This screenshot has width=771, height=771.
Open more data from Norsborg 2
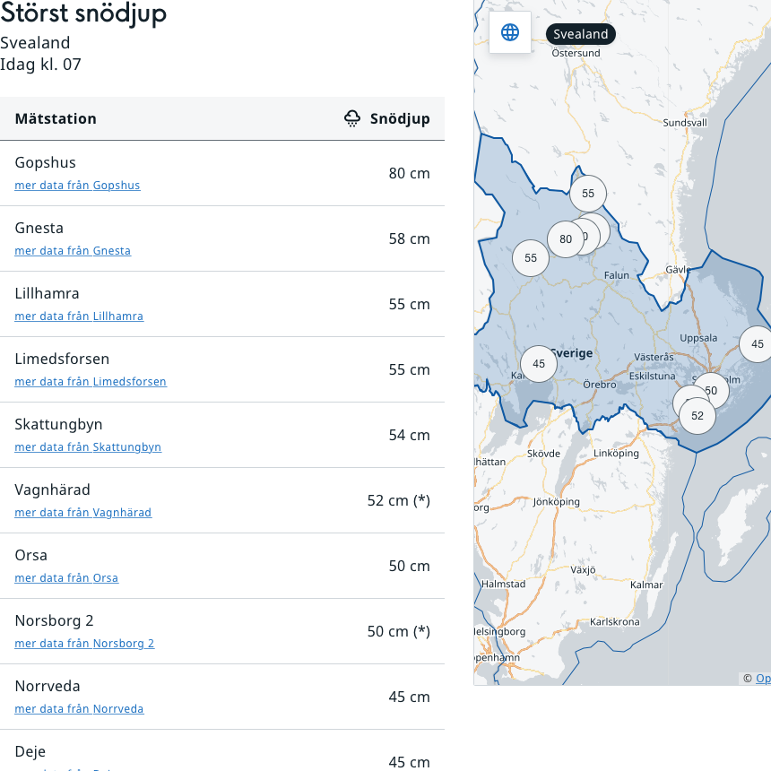(x=84, y=644)
